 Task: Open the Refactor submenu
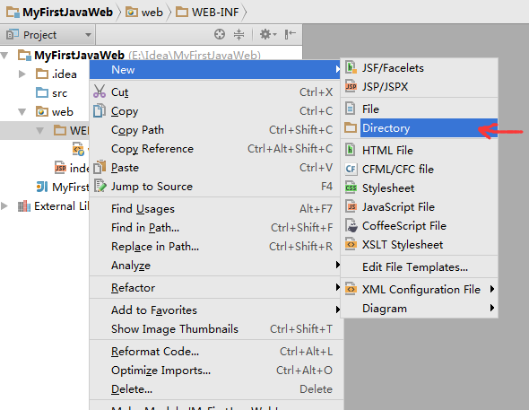(x=215, y=287)
